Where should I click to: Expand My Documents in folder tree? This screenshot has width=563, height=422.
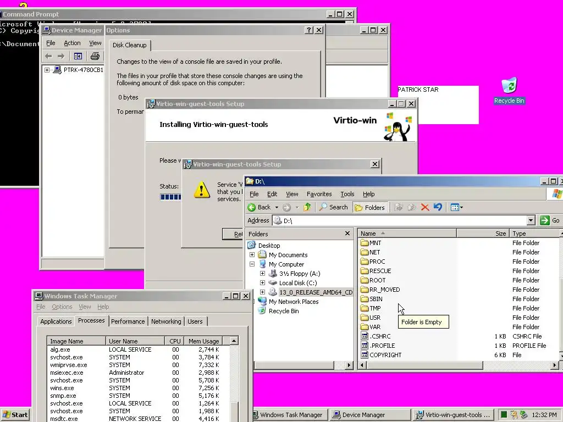tap(252, 255)
